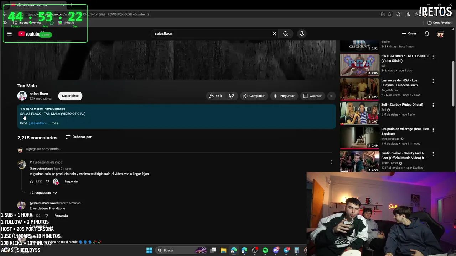The height and width of the screenshot is (256, 456).
Task: Open options menu for the pinned comment
Action: point(331,162)
